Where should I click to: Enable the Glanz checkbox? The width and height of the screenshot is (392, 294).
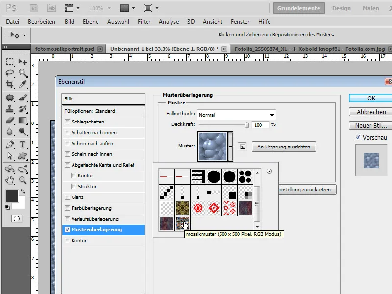point(67,197)
